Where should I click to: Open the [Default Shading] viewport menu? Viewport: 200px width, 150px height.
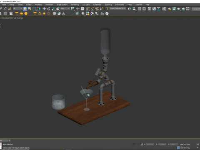pyautogui.click(x=17, y=18)
